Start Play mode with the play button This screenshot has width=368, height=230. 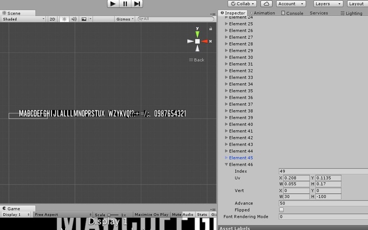(x=113, y=4)
